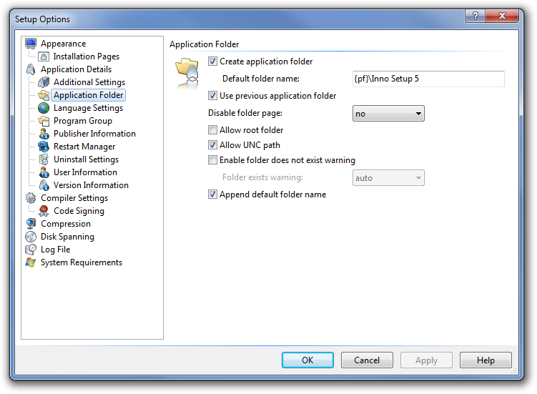This screenshot has width=537, height=394.
Task: Open the Publisher Information page
Action: (94, 134)
